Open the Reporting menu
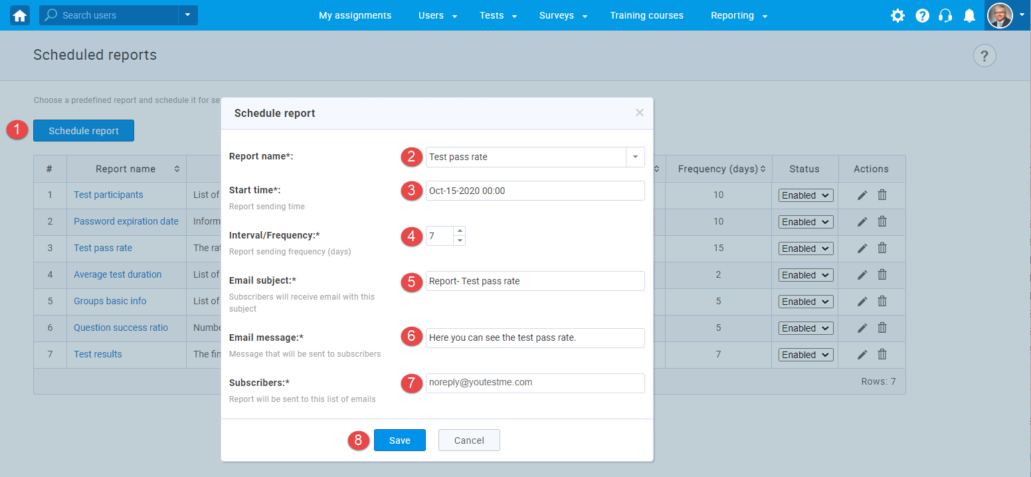 click(x=733, y=15)
